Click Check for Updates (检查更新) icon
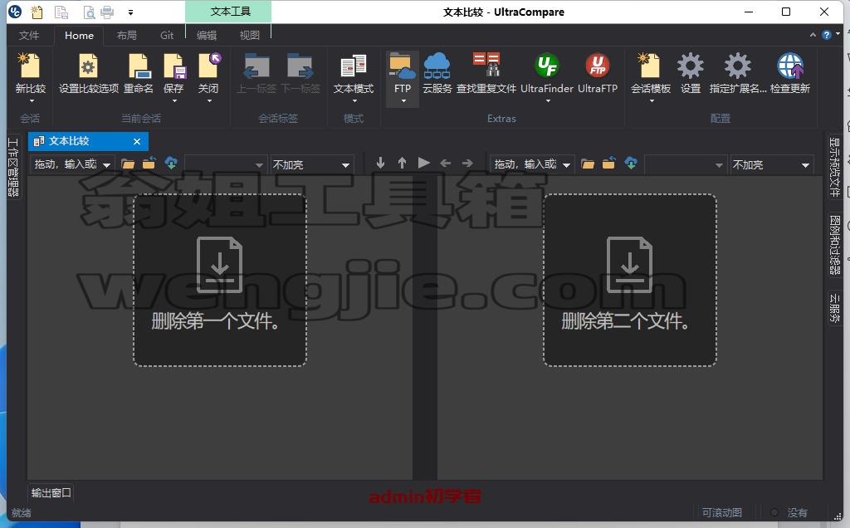 [790, 66]
